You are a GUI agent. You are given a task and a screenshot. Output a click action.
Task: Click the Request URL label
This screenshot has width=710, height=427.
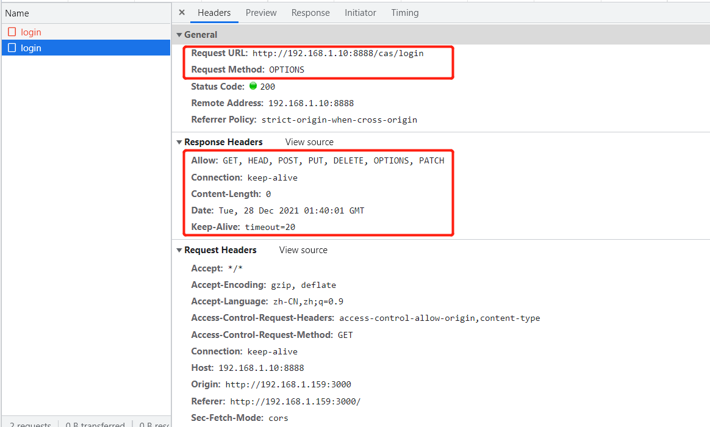(219, 53)
